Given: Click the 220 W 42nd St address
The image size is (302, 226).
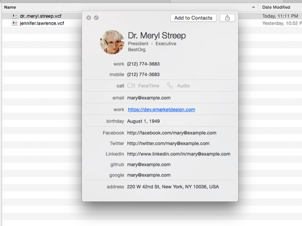Looking at the screenshot, I should click(x=173, y=186).
